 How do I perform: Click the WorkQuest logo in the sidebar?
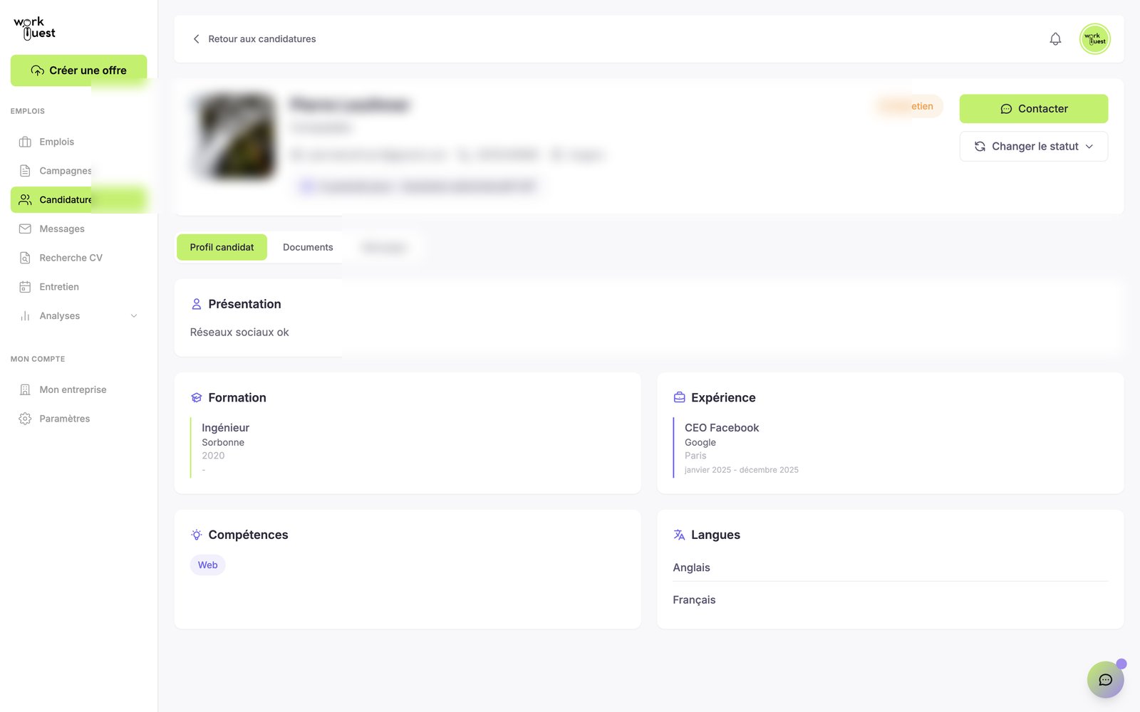[34, 28]
